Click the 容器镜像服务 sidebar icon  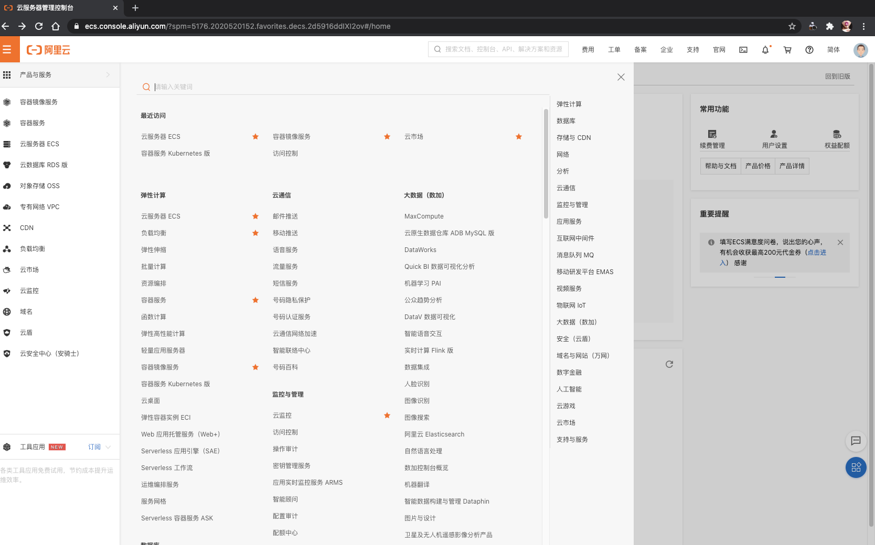click(x=7, y=102)
